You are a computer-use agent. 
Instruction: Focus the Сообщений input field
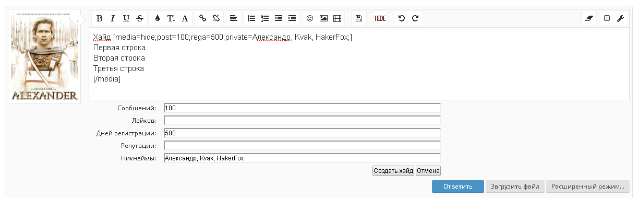point(302,108)
